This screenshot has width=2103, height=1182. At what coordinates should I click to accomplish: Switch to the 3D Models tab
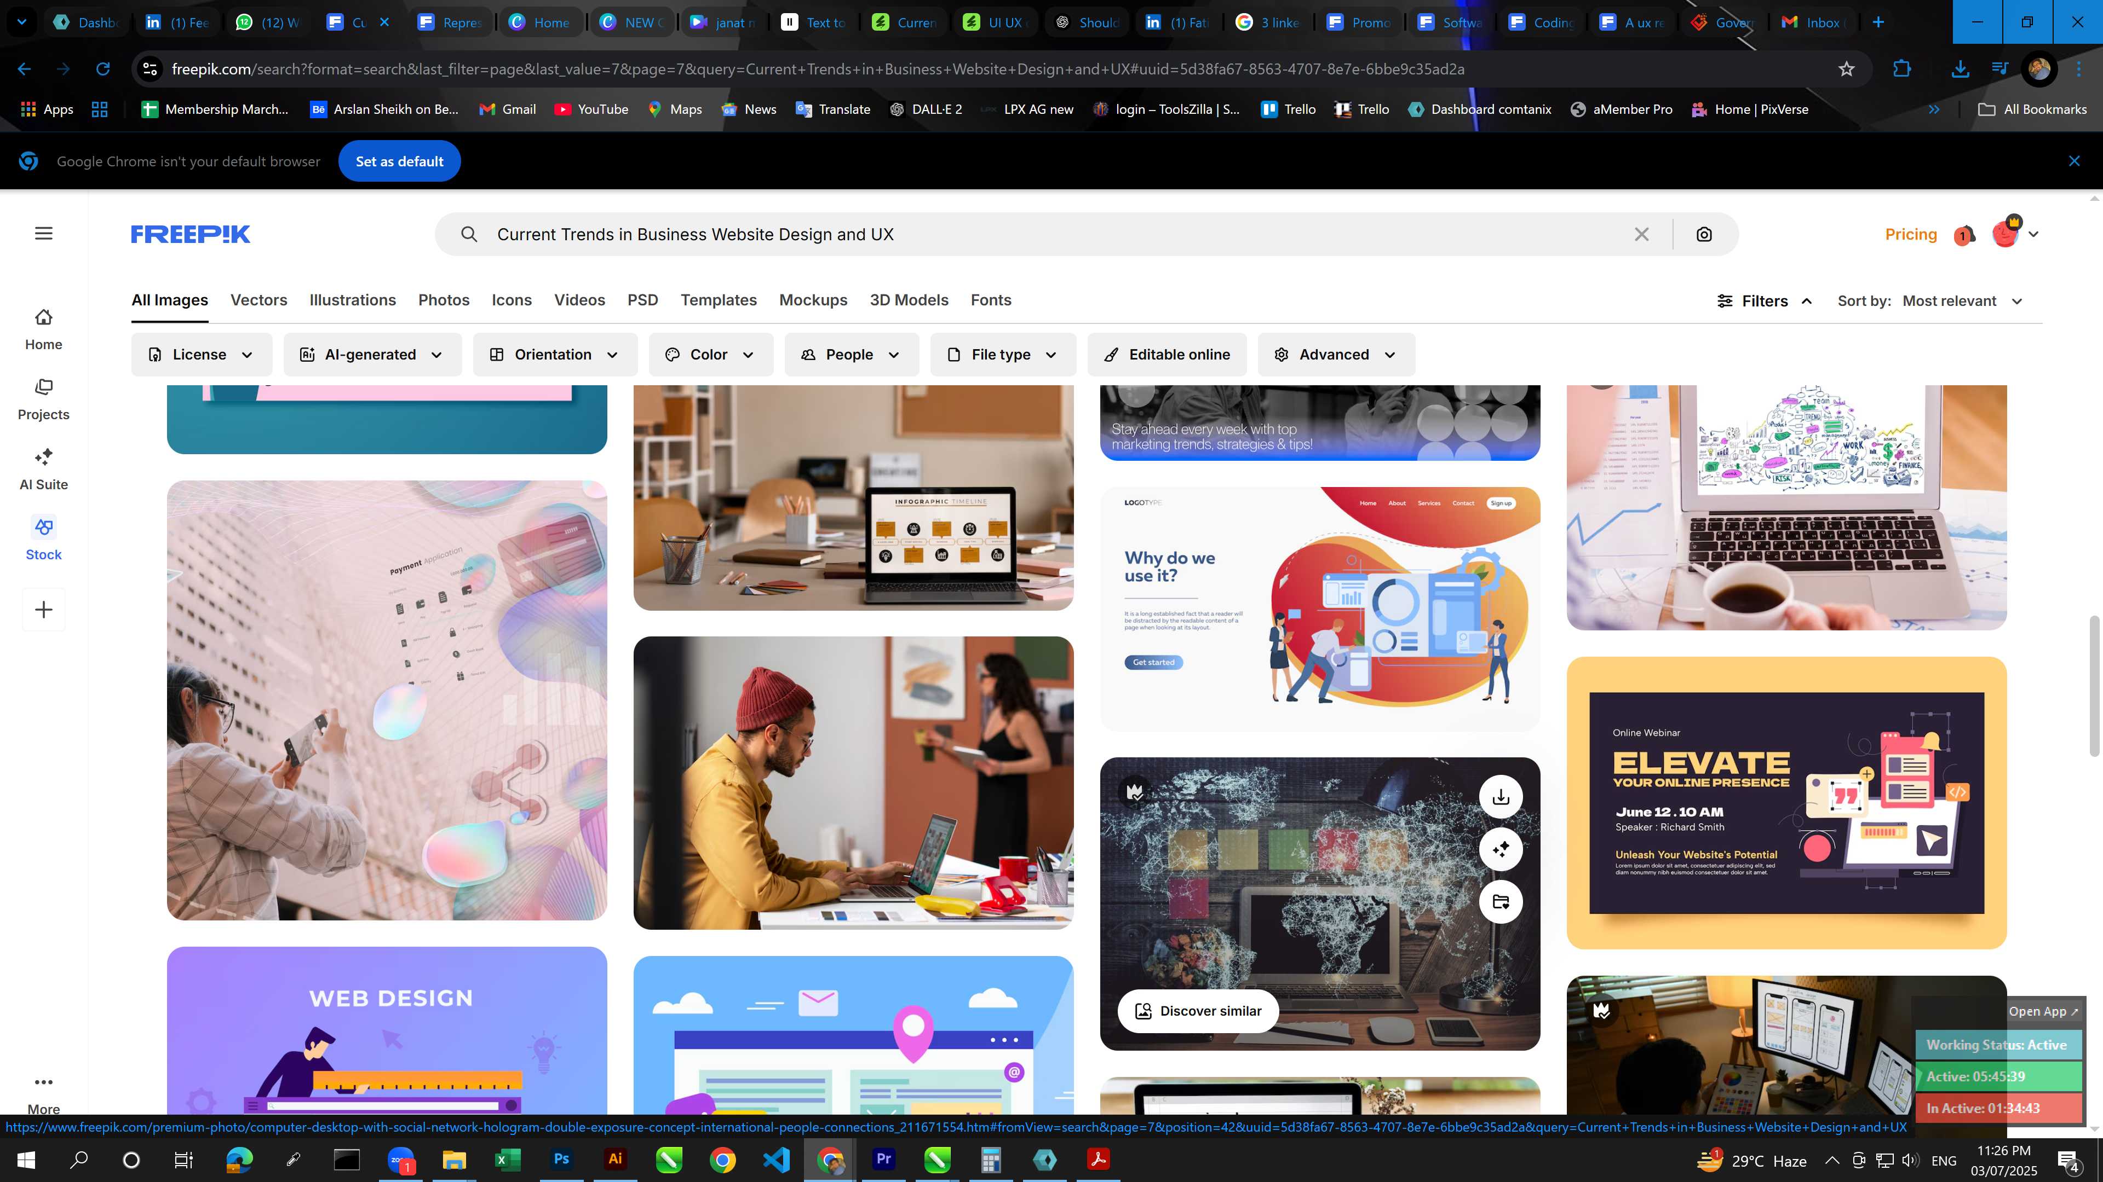pos(909,300)
